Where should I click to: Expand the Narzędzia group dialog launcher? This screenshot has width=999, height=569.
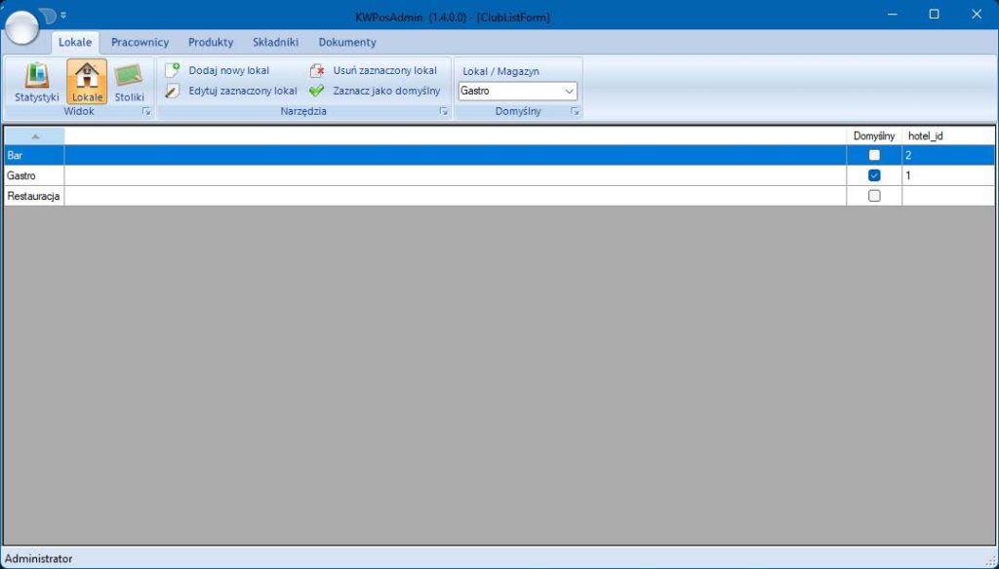[443, 112]
